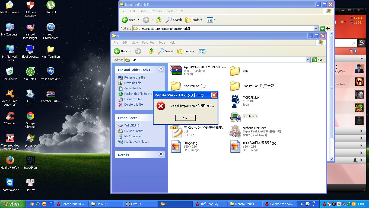Open the Favorites menu
This screenshot has height=208, width=369.
(x=148, y=43)
